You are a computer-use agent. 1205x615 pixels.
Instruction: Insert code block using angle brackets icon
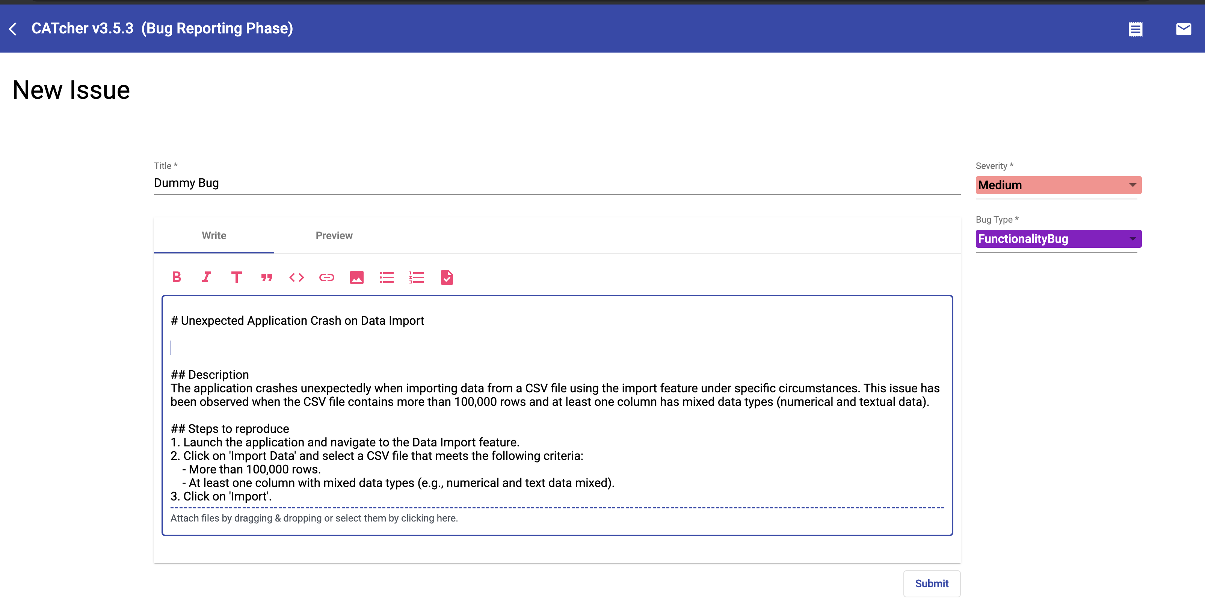[x=297, y=277]
